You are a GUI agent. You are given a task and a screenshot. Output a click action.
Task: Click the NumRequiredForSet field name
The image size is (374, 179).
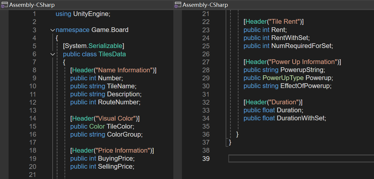click(301, 46)
